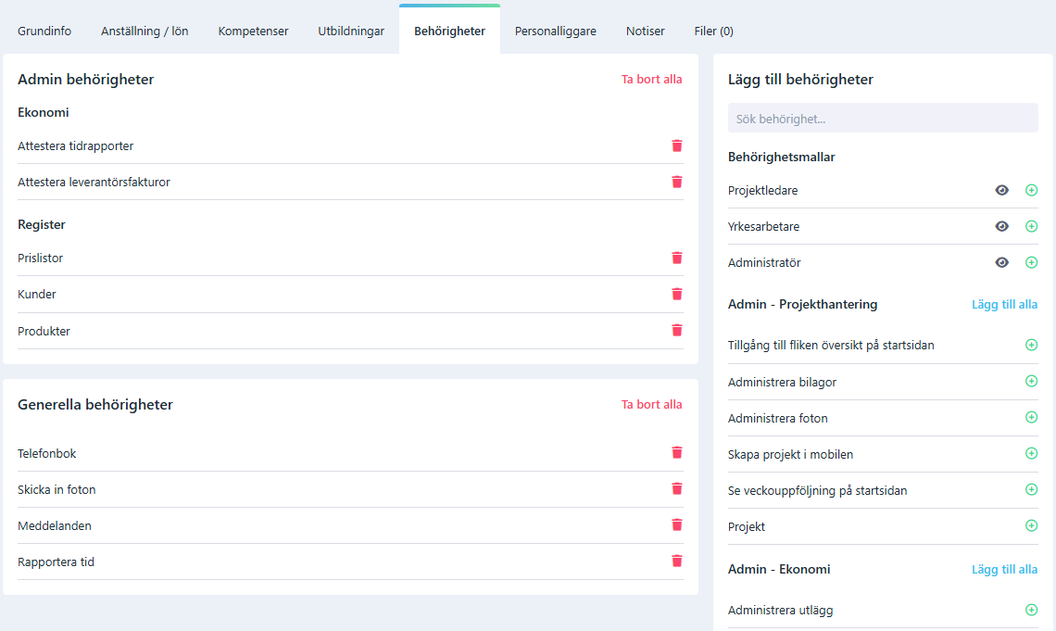Click Lägg till alla for Admin - Ekonomi
Screen dimensions: 1056x631
point(1004,570)
